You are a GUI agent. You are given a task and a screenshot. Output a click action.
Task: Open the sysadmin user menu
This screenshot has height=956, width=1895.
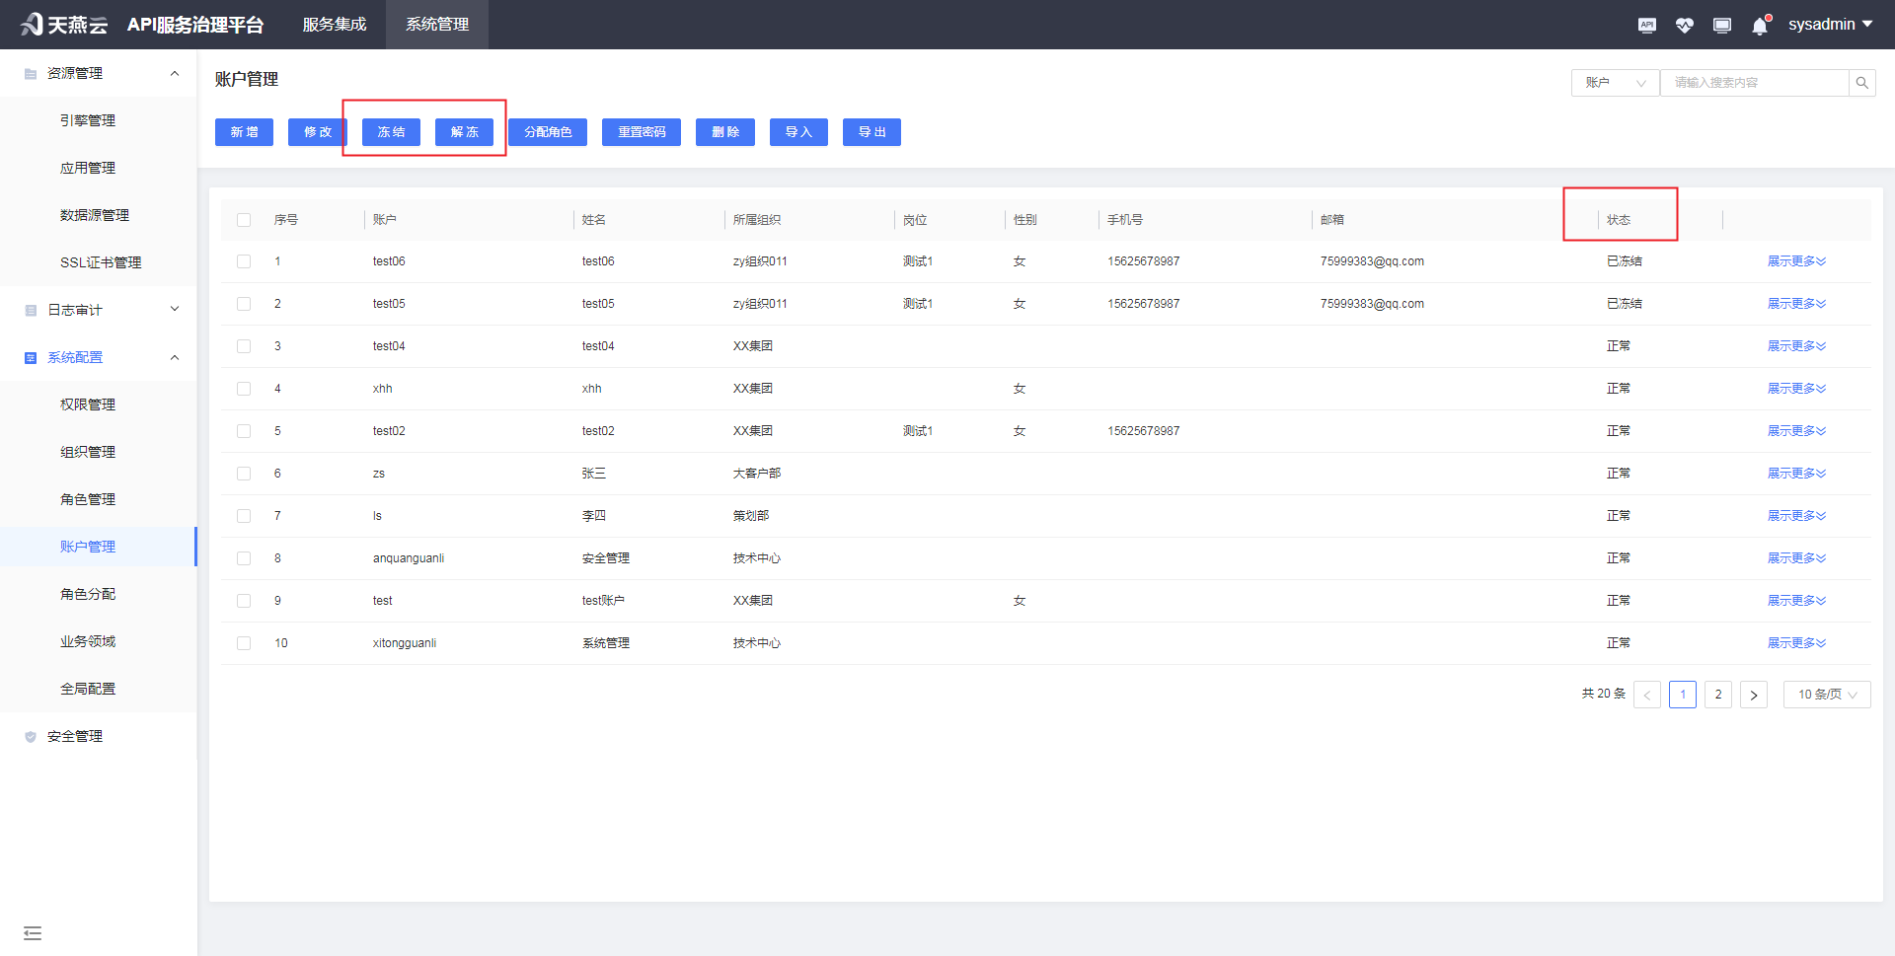tap(1830, 25)
